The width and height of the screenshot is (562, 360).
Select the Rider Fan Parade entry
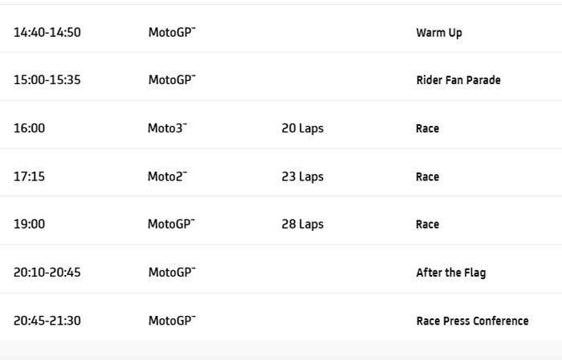tap(458, 80)
